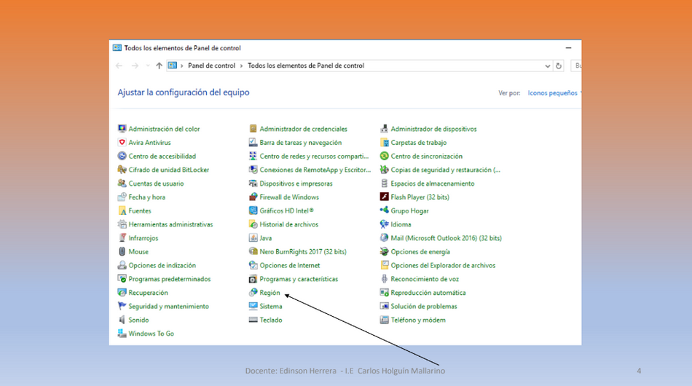Click the Teclado keyboard icon
This screenshot has width=692, height=386.
253,320
